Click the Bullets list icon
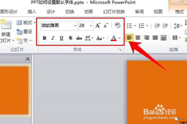The image size is (187, 124). tap(129, 26)
